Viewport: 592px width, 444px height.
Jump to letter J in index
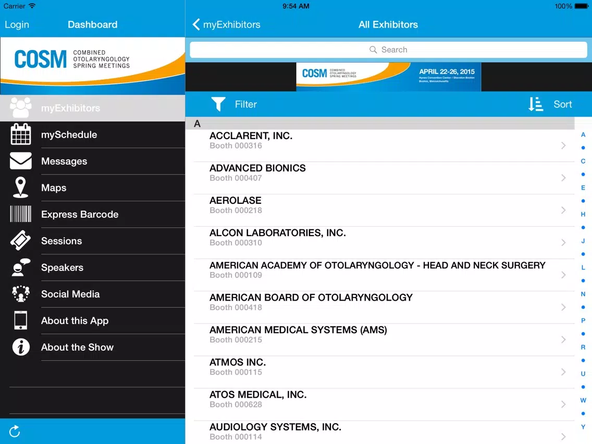coord(583,241)
